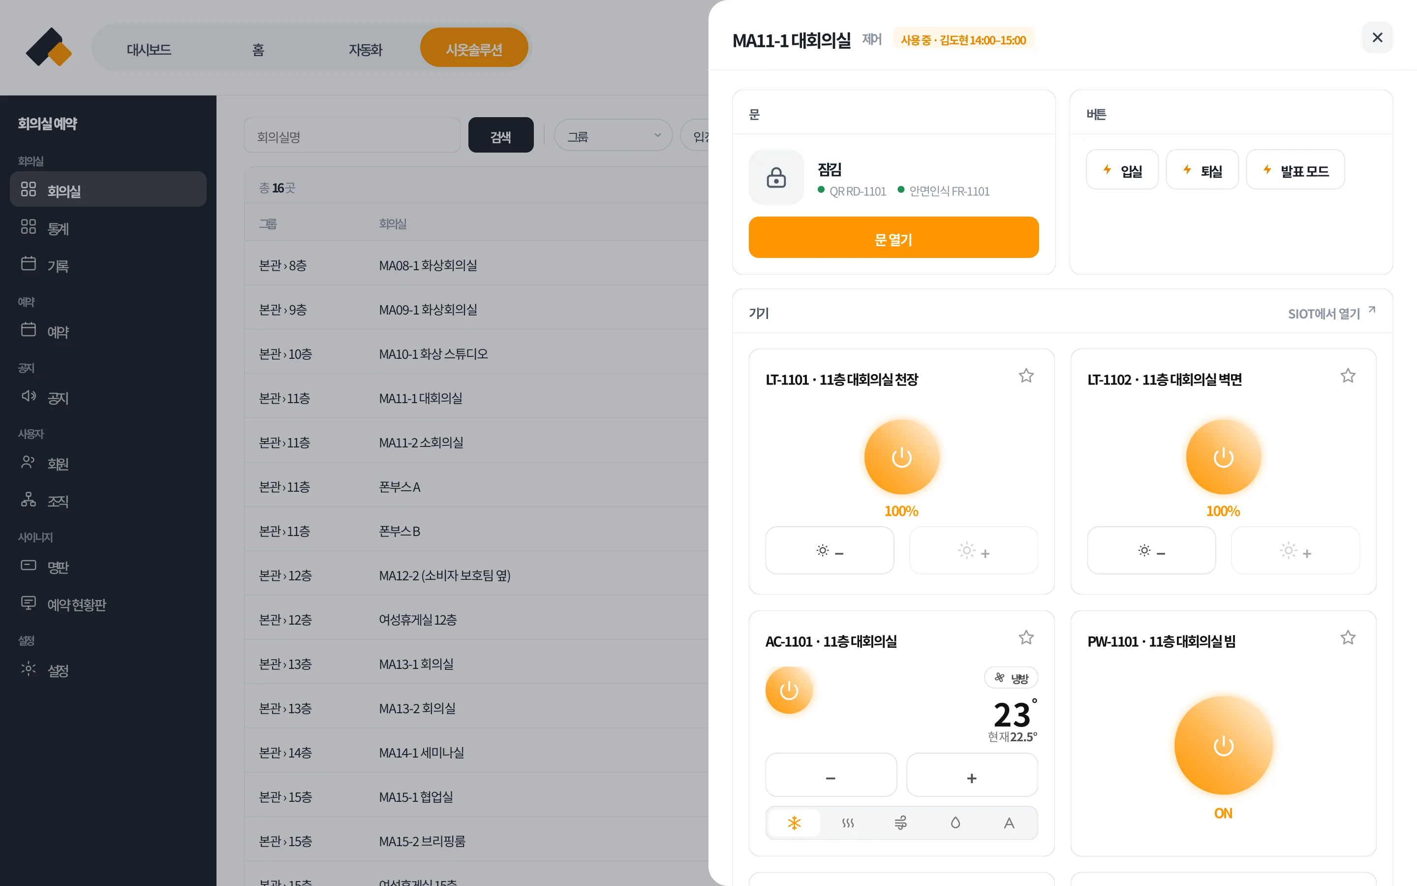Open 기록 in the sidebar
Screen dimensions: 1417x886
point(108,265)
